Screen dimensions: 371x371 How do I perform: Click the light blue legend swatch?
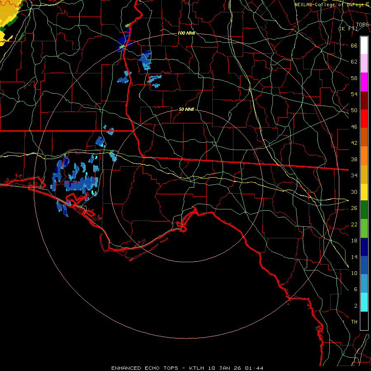pyautogui.click(x=364, y=284)
